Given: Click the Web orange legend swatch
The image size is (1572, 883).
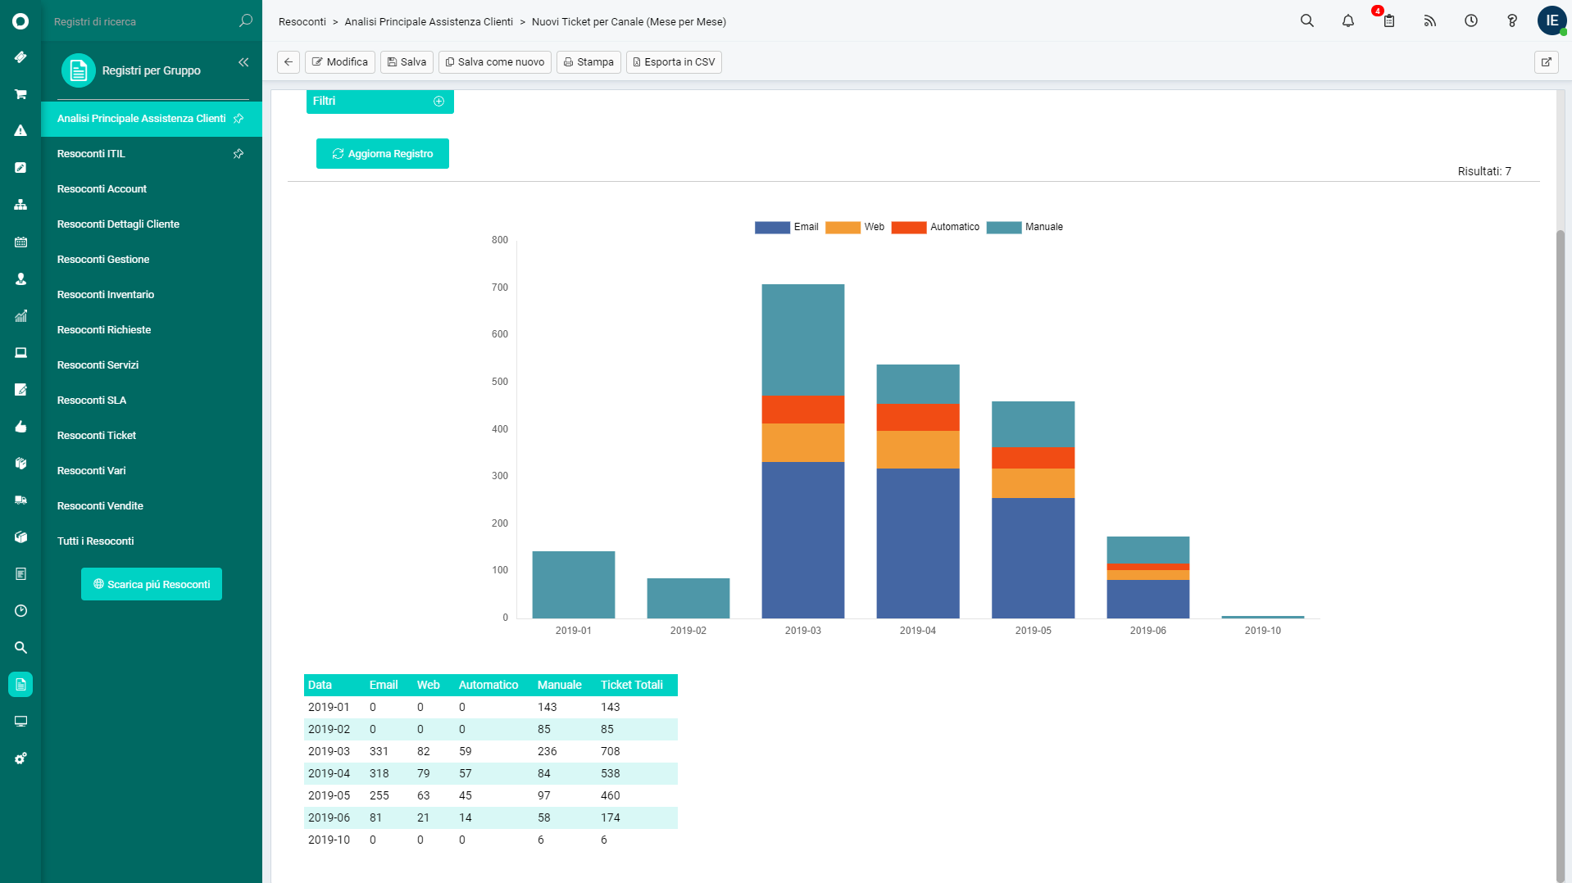Looking at the screenshot, I should pyautogui.click(x=843, y=227).
